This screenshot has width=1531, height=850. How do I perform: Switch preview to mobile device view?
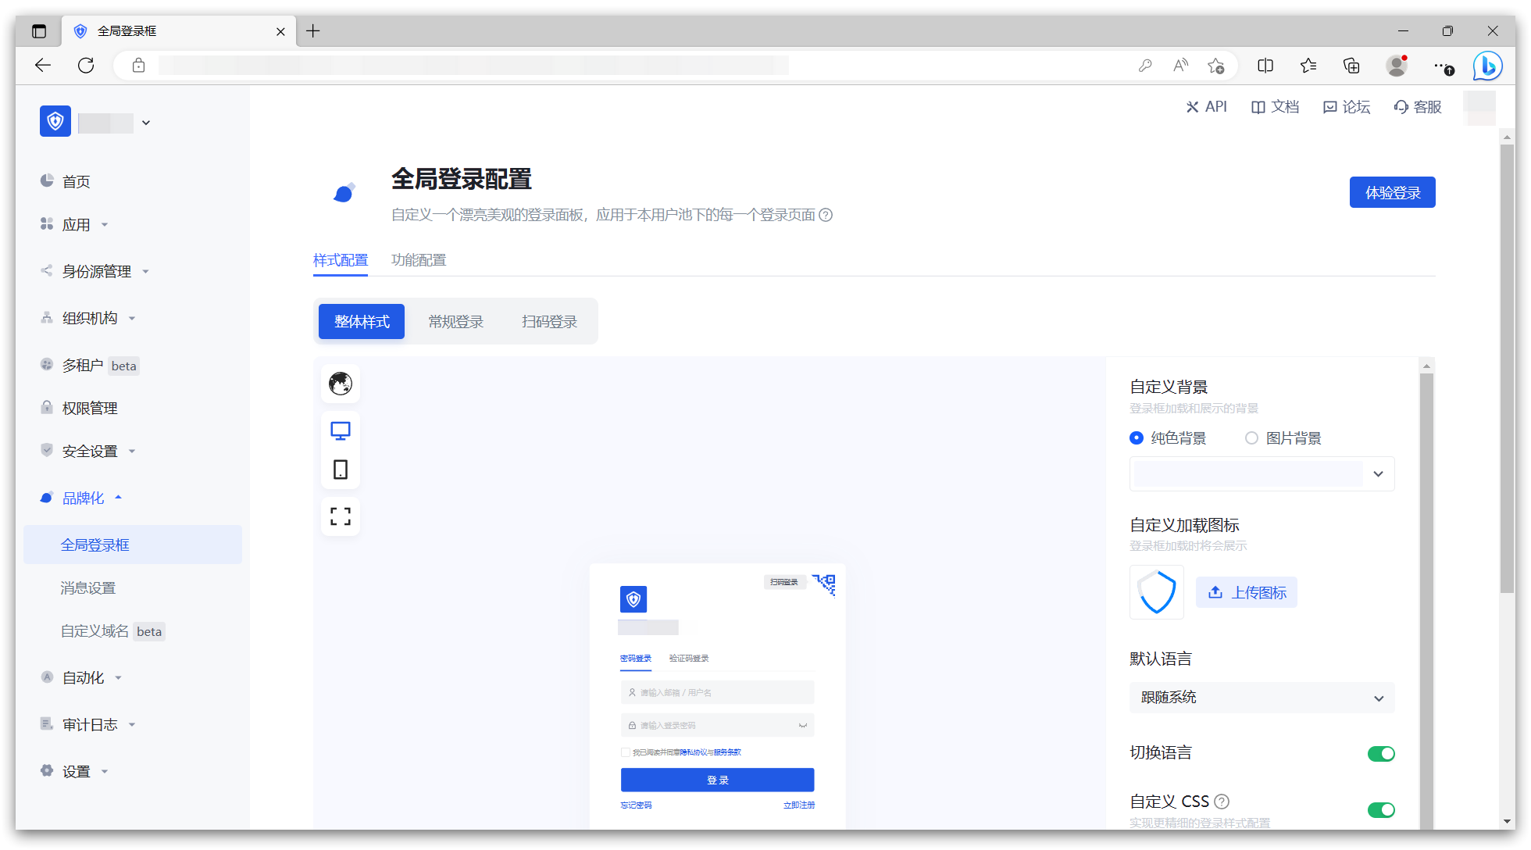point(341,470)
